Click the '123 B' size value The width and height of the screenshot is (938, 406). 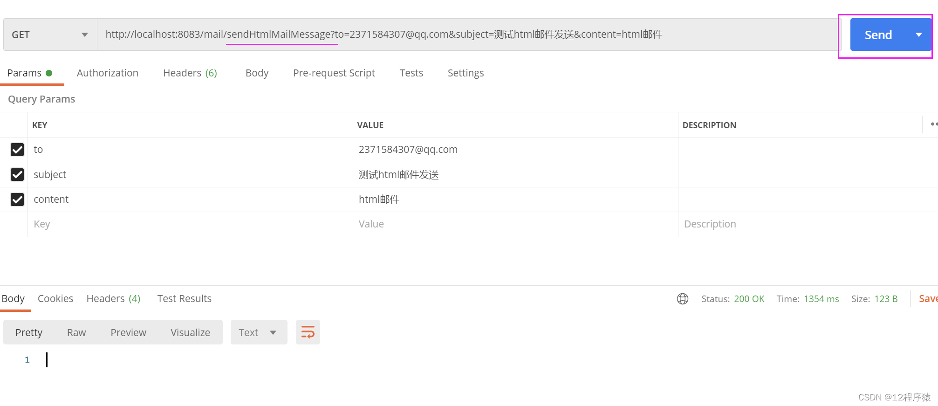click(886, 299)
